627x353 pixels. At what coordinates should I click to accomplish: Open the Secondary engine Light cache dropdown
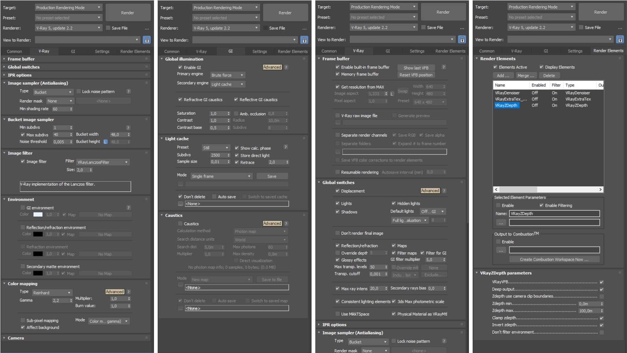coord(228,84)
